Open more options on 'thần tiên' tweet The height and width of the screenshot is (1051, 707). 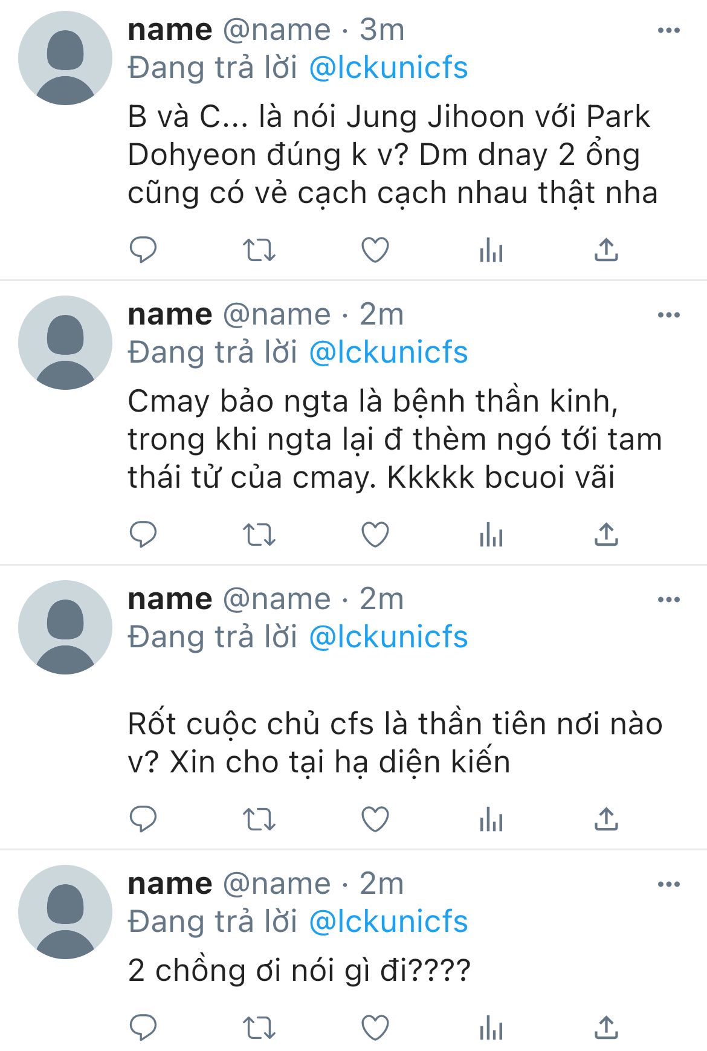coord(669,600)
